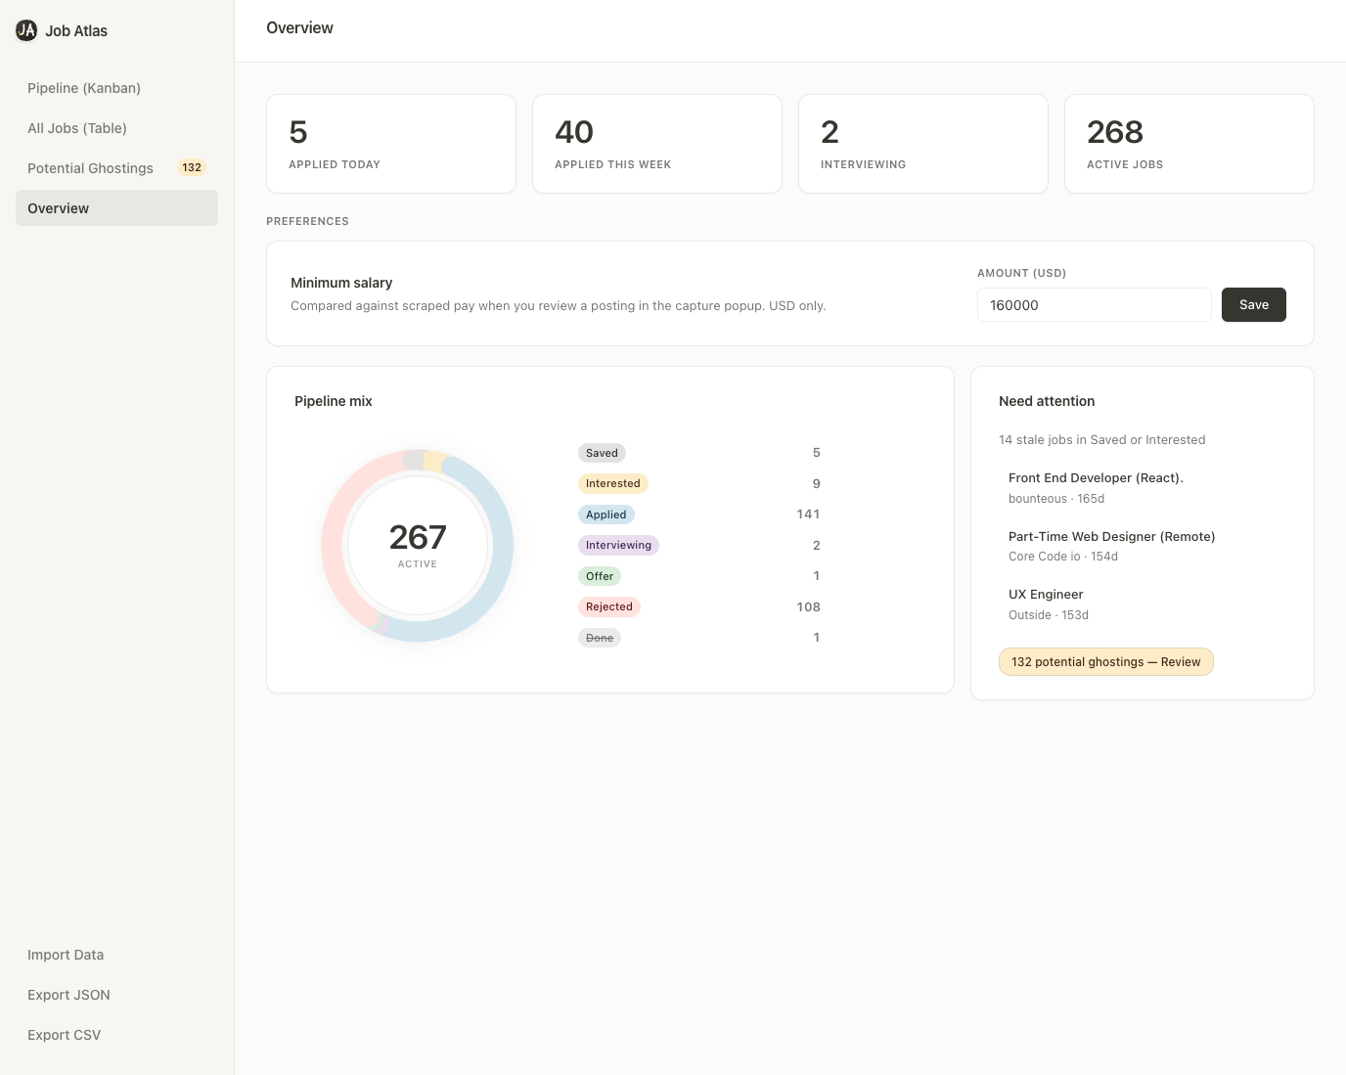The width and height of the screenshot is (1346, 1075).
Task: Click the Interviewing stat card
Action: (x=923, y=144)
